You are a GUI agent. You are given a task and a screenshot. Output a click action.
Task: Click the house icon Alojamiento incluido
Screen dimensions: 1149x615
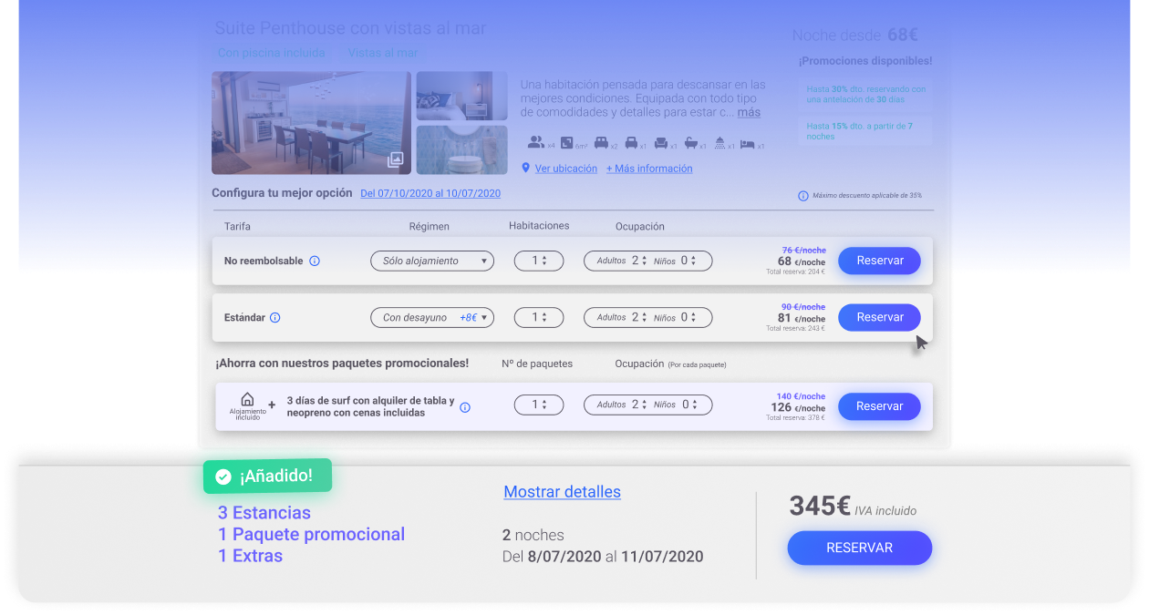point(247,400)
